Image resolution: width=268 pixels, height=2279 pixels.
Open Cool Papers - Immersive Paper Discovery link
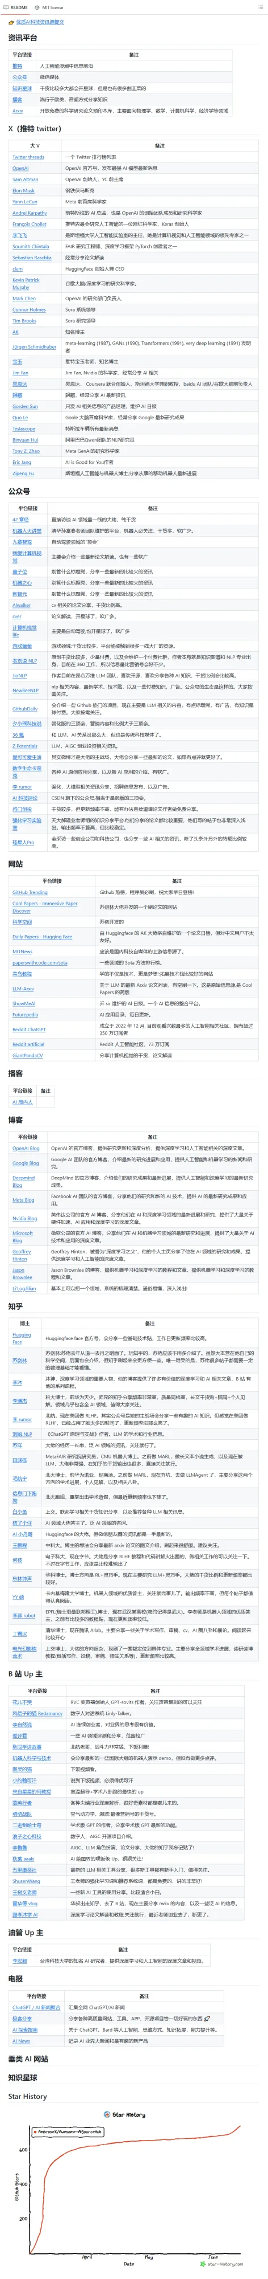pyautogui.click(x=45, y=907)
